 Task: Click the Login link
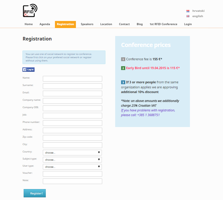pos(188,24)
